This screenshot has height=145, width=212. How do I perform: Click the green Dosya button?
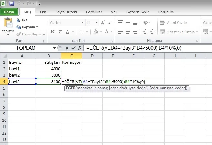(x=9, y=12)
